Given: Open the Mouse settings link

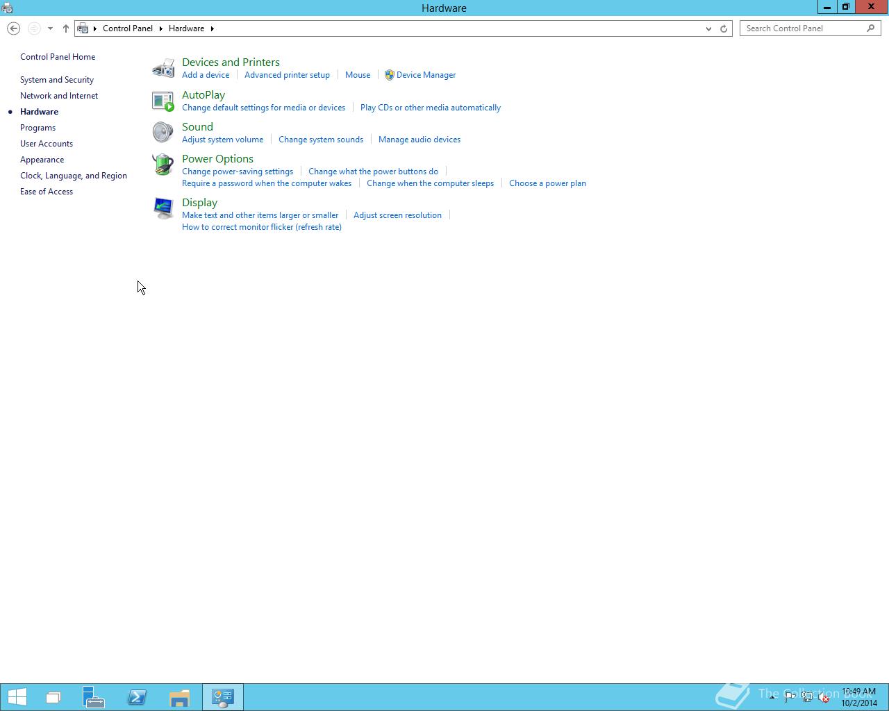Looking at the screenshot, I should point(358,75).
